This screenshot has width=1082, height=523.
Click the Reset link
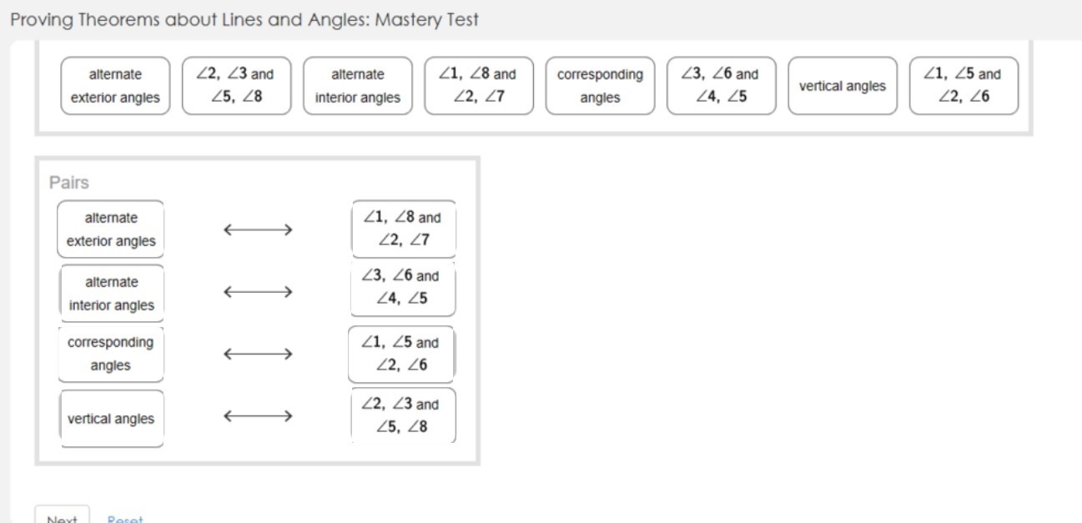(125, 519)
